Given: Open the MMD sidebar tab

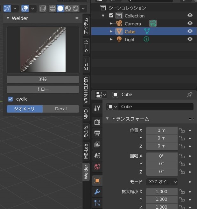Looking at the screenshot, I should (x=86, y=114).
